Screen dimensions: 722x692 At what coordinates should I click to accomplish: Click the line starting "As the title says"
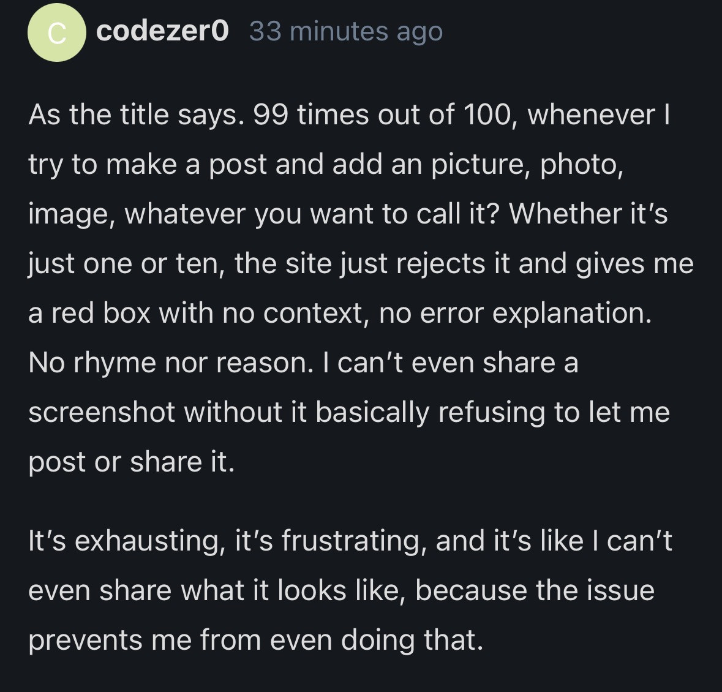click(349, 114)
